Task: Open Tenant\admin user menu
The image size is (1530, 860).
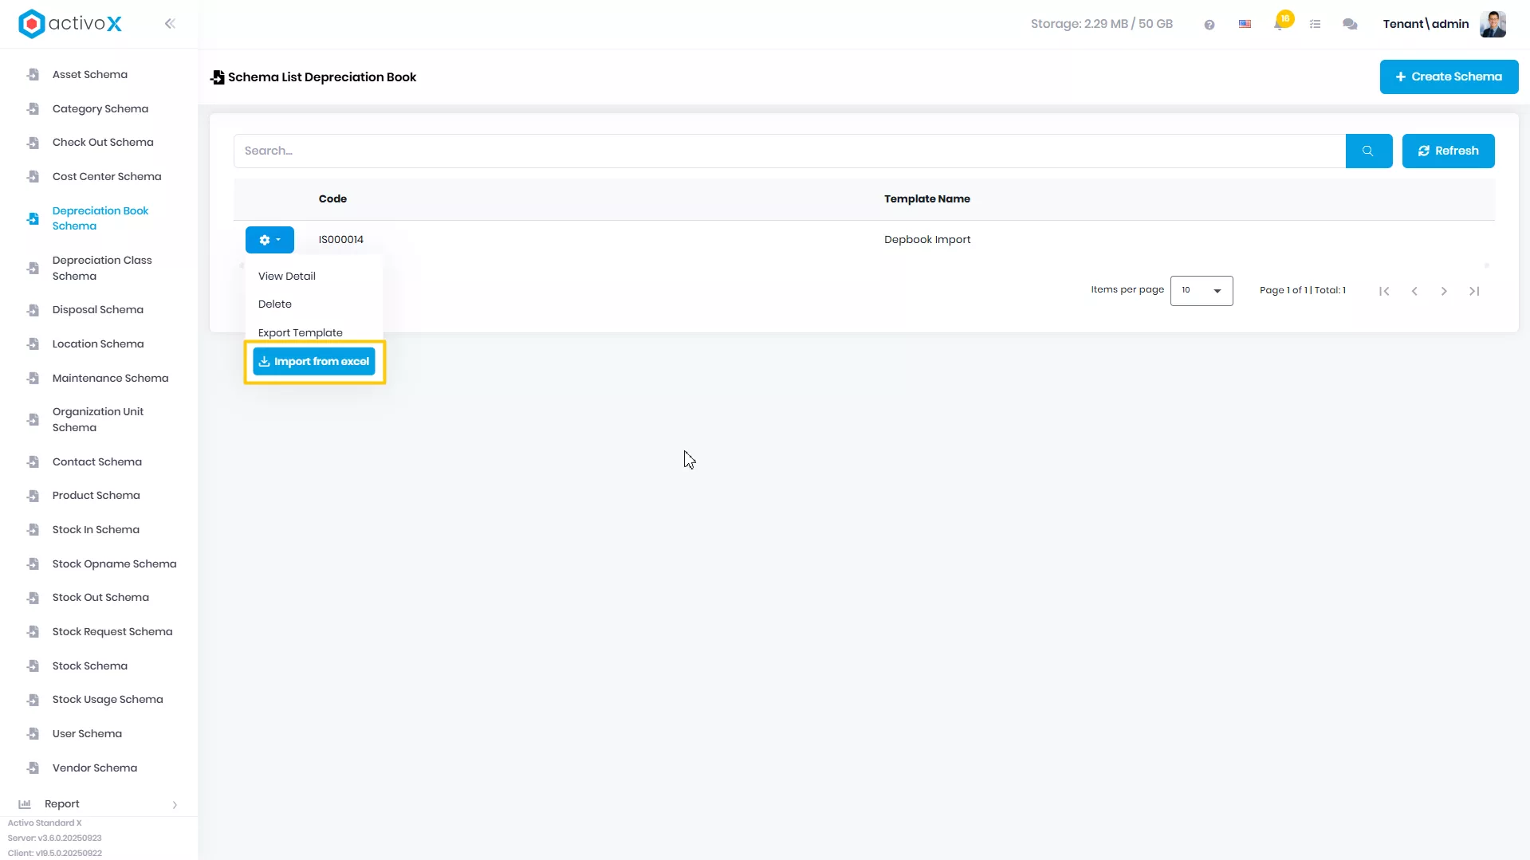Action: pos(1426,24)
